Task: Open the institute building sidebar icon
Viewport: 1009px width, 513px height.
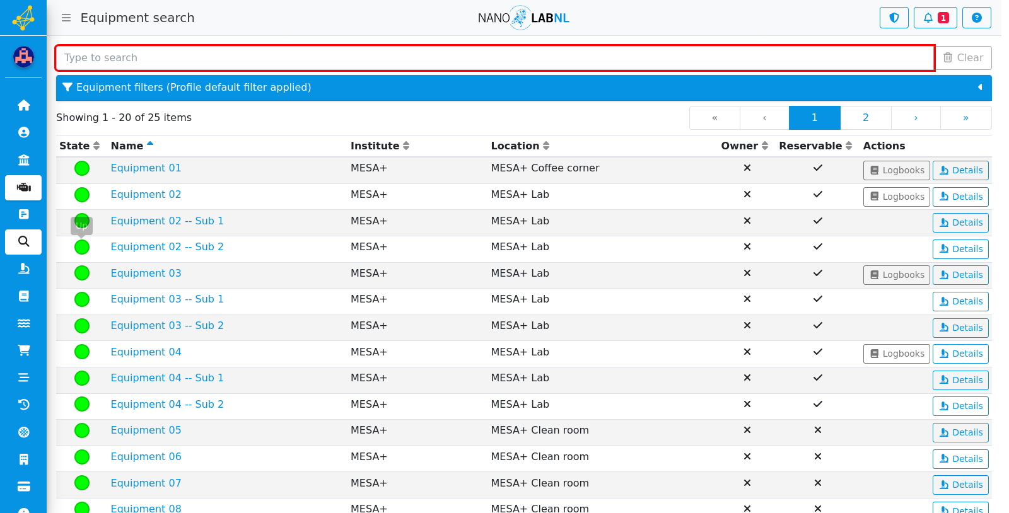Action: pyautogui.click(x=23, y=160)
